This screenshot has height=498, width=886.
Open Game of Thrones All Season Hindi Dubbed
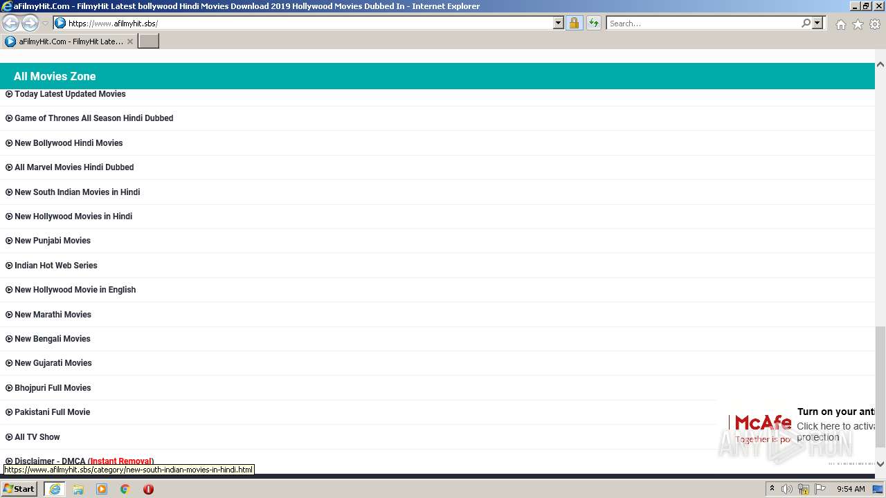click(x=93, y=118)
